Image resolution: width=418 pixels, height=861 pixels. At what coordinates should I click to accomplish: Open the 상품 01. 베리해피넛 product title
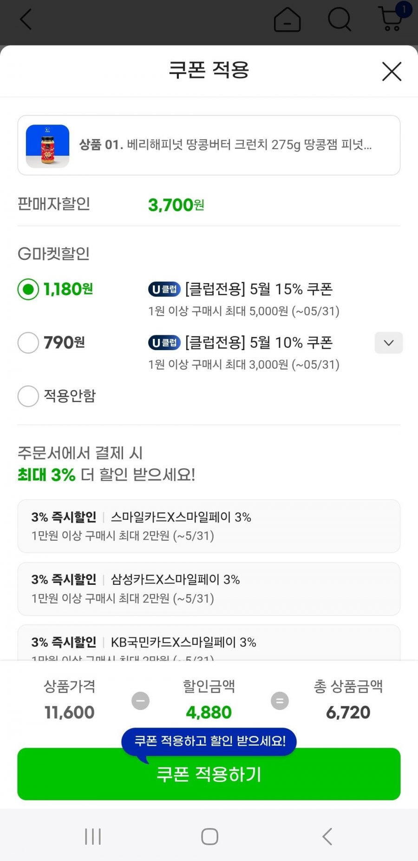pos(225,145)
